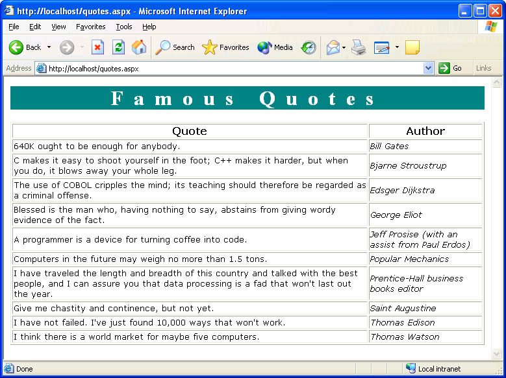Click the Done status page icon

pyautogui.click(x=8, y=369)
